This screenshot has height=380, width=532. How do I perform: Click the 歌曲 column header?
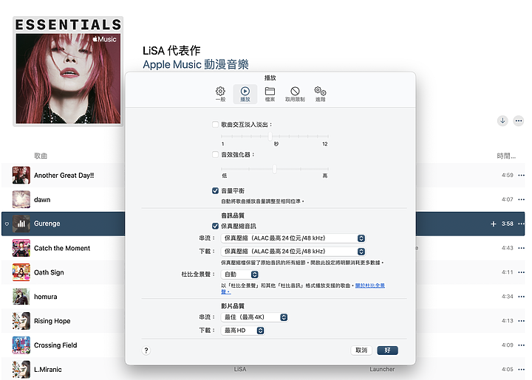[41, 156]
